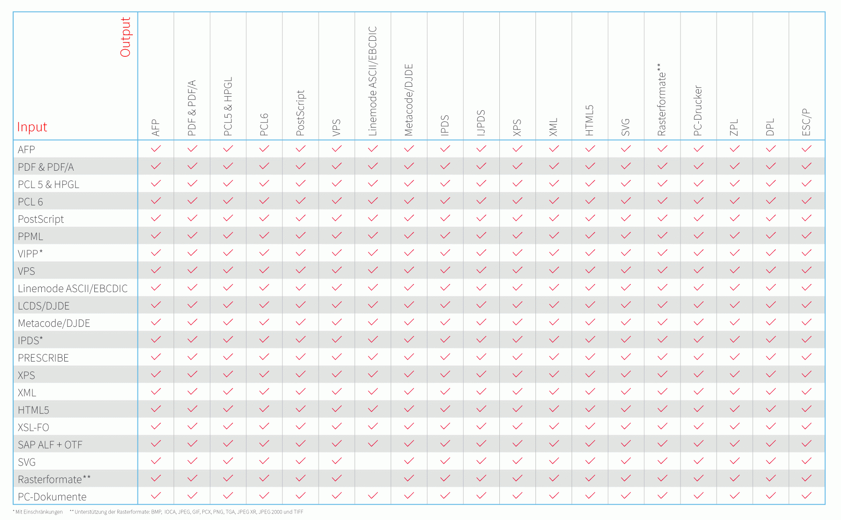Click the IJPDS output column header
Screen dimensions: 841x520
[x=481, y=123]
